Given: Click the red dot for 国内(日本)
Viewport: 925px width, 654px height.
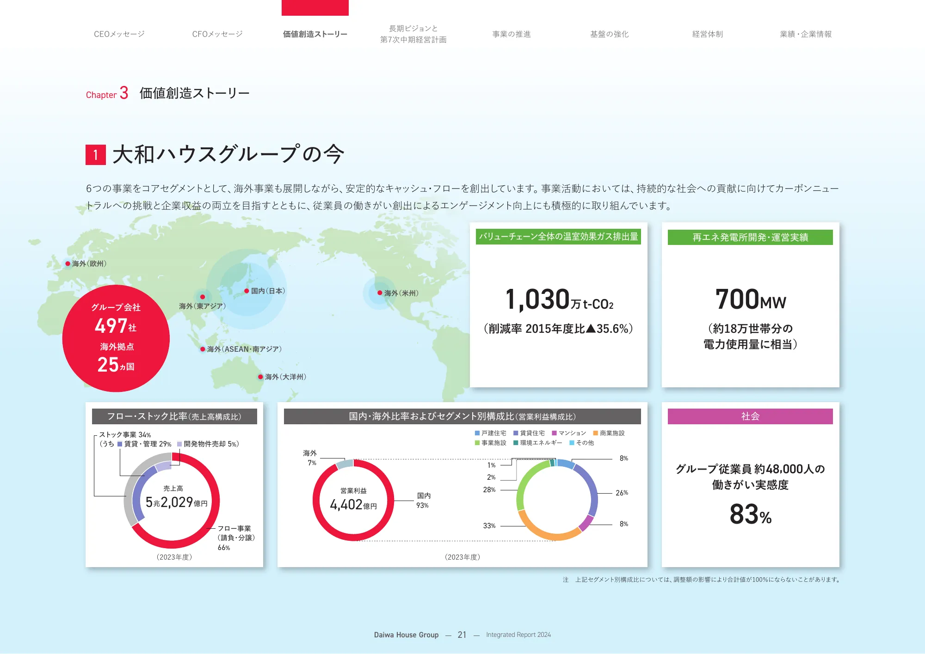Looking at the screenshot, I should click(x=247, y=291).
